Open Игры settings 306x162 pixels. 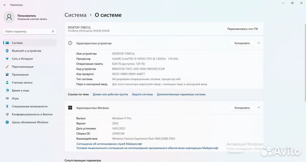(x=30, y=98)
